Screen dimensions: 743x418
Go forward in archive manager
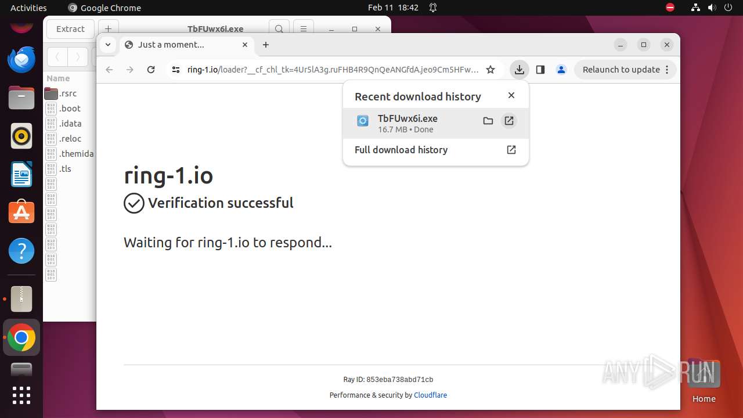[78, 57]
